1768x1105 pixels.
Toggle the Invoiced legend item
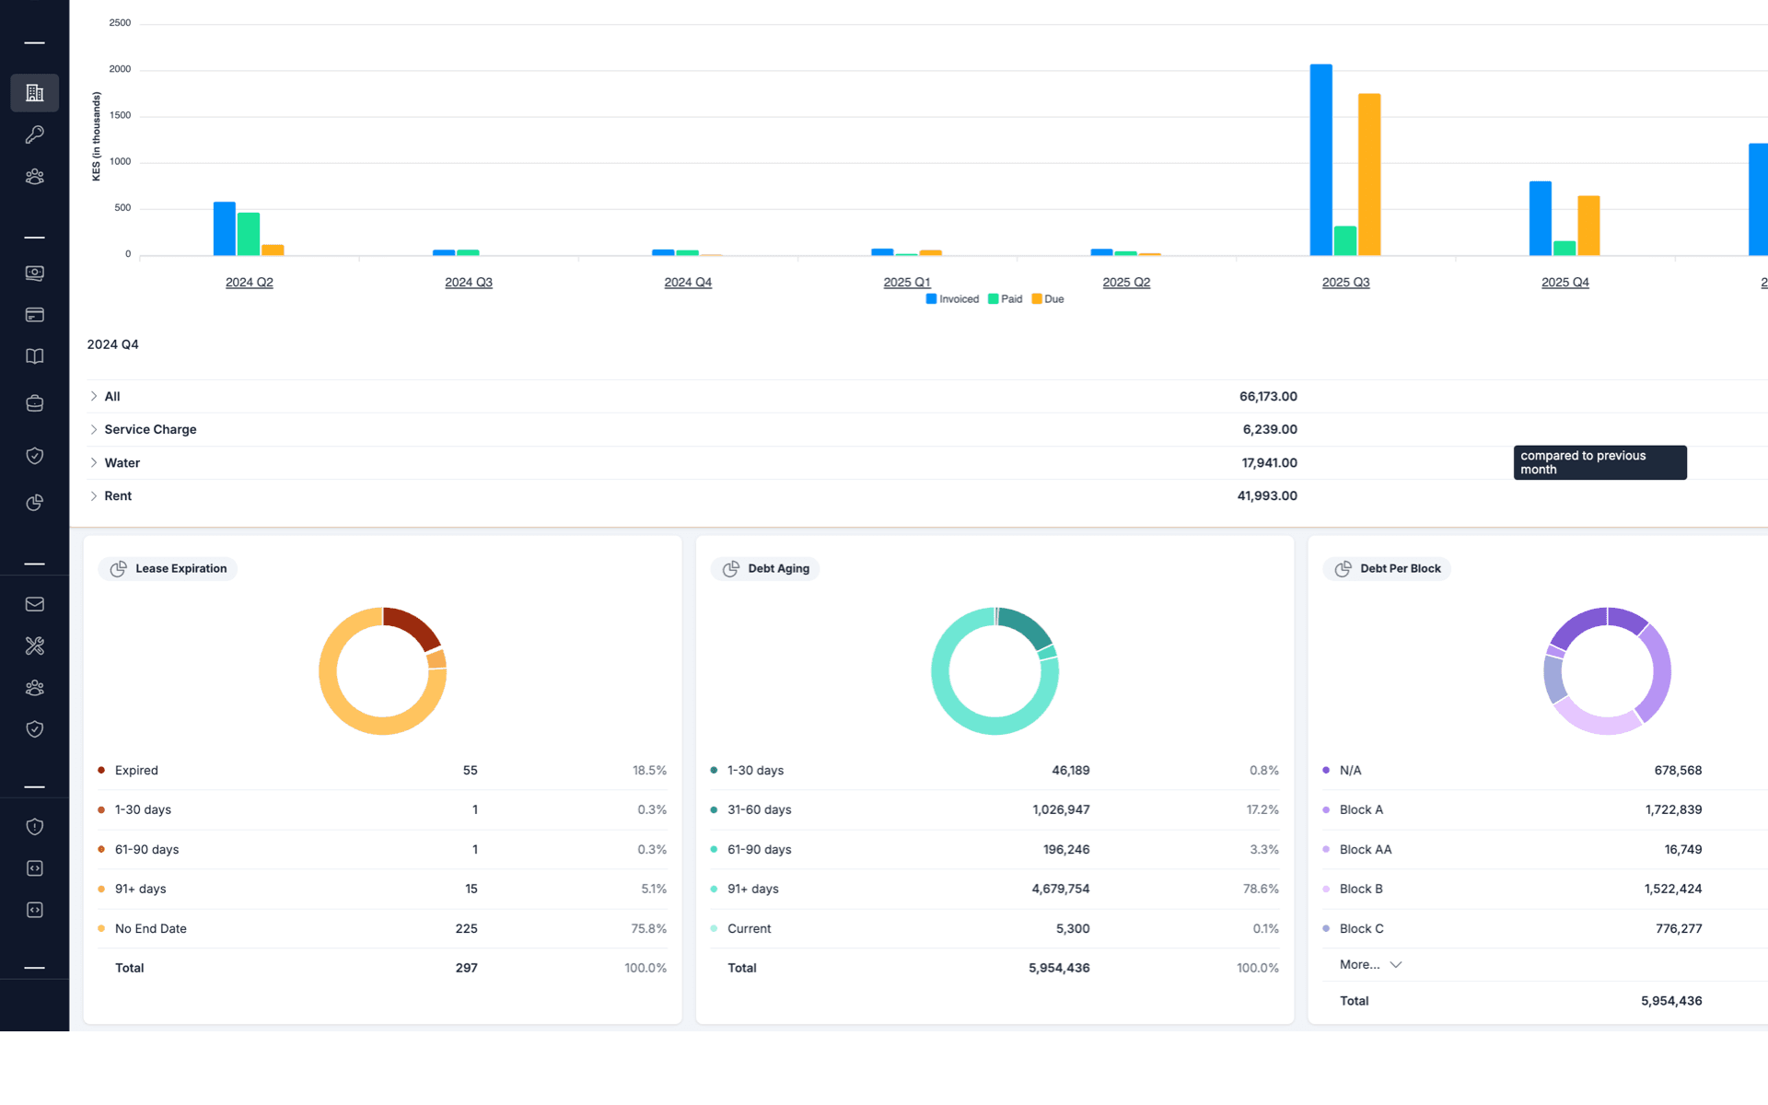[x=952, y=298]
